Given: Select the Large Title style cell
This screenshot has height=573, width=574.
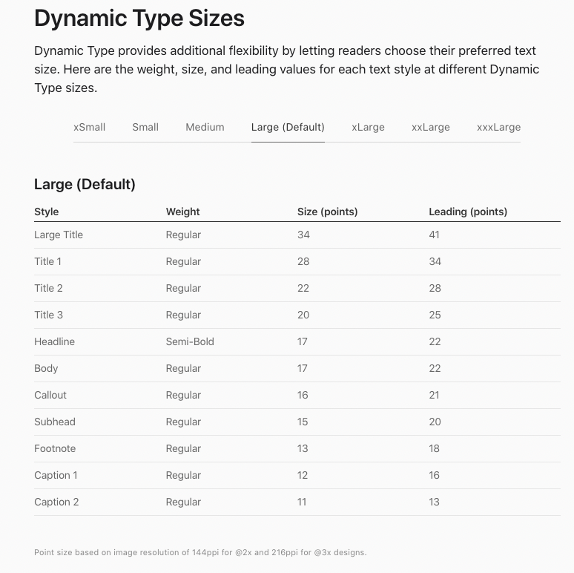Looking at the screenshot, I should point(59,235).
